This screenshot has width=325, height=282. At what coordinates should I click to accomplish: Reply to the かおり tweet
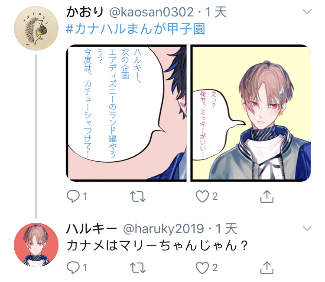(x=73, y=196)
